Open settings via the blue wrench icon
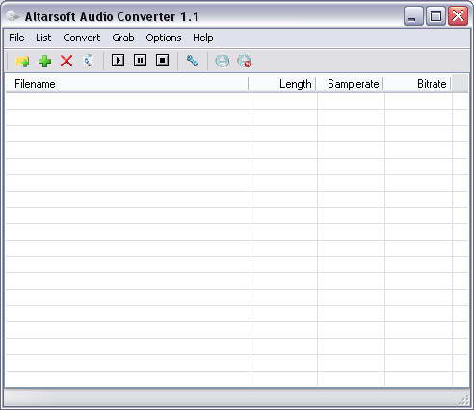This screenshot has width=474, height=410. click(x=193, y=61)
